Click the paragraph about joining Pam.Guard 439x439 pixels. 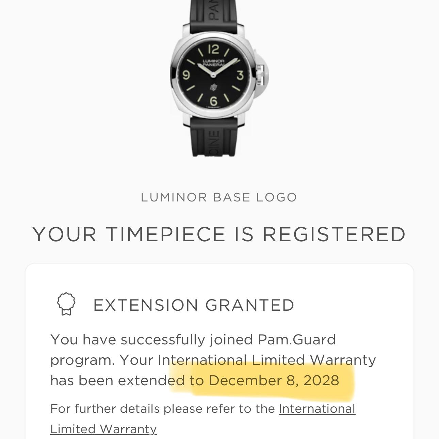click(x=213, y=360)
